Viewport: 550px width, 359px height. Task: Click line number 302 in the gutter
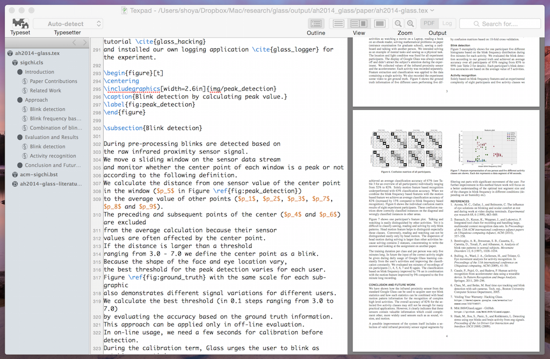tap(97, 144)
